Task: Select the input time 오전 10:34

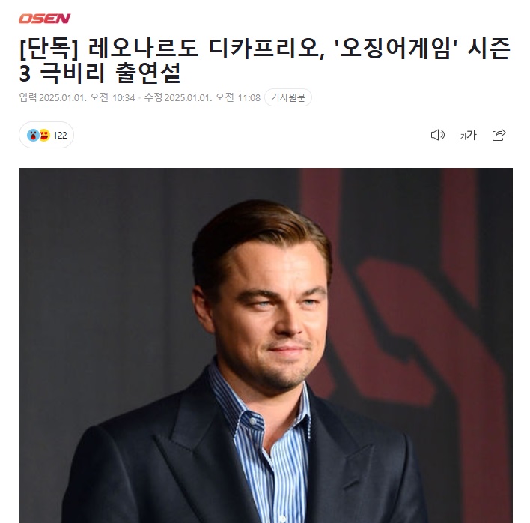Action: [x=112, y=97]
